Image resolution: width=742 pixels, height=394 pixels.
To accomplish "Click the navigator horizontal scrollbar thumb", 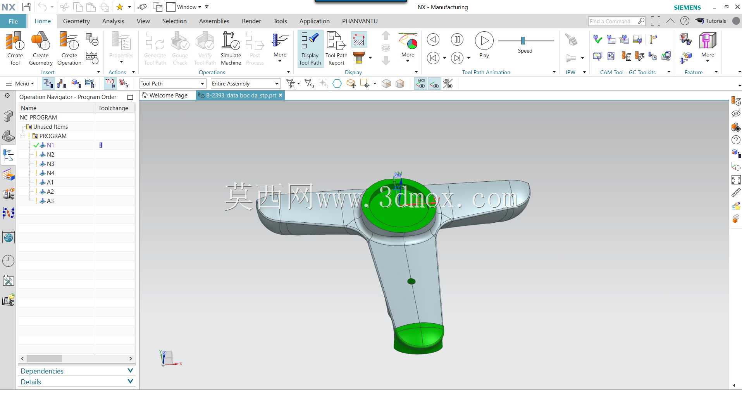I will (x=45, y=359).
